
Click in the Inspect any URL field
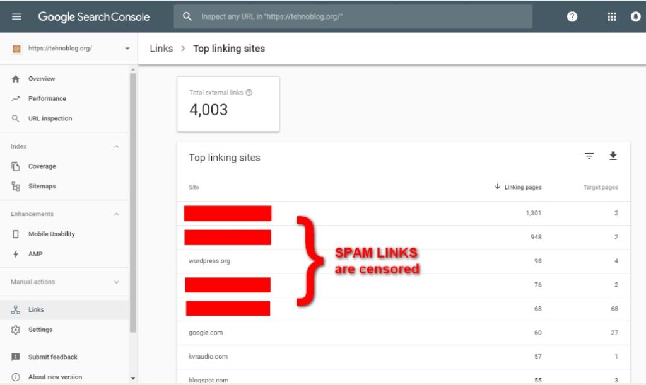tap(353, 16)
